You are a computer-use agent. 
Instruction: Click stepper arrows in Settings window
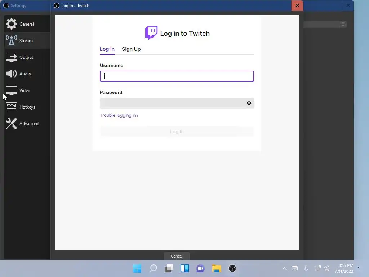(343, 24)
